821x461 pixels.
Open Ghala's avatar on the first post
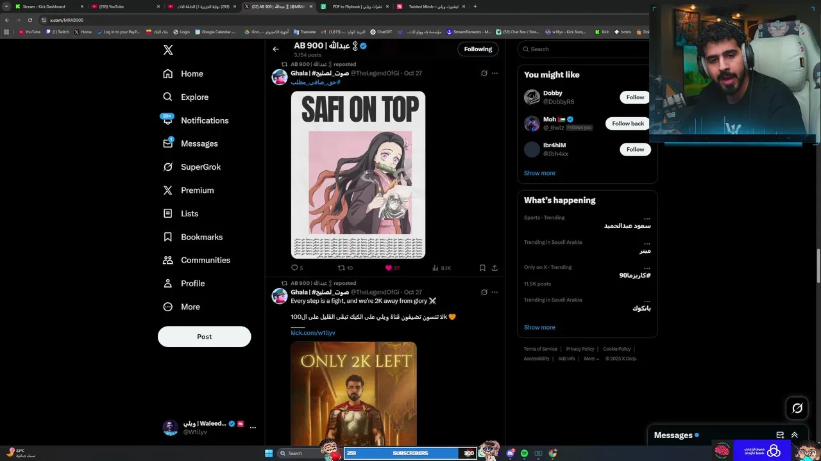tap(279, 77)
